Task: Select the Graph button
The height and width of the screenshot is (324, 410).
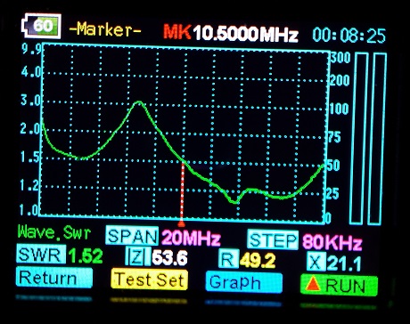Action: pos(243,282)
